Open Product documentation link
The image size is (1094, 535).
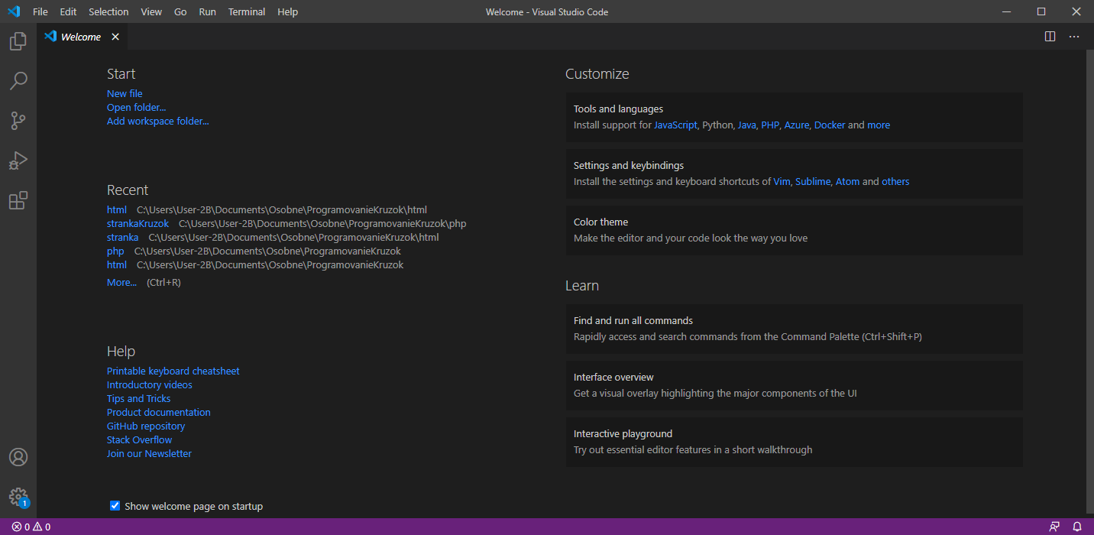(159, 413)
